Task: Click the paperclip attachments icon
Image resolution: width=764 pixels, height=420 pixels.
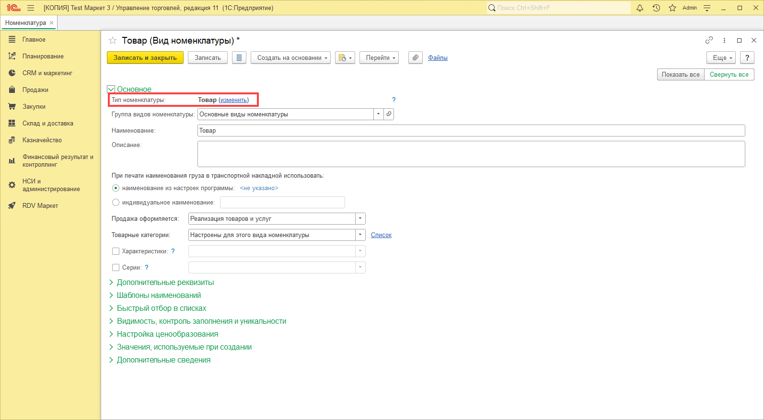Action: tap(416, 57)
